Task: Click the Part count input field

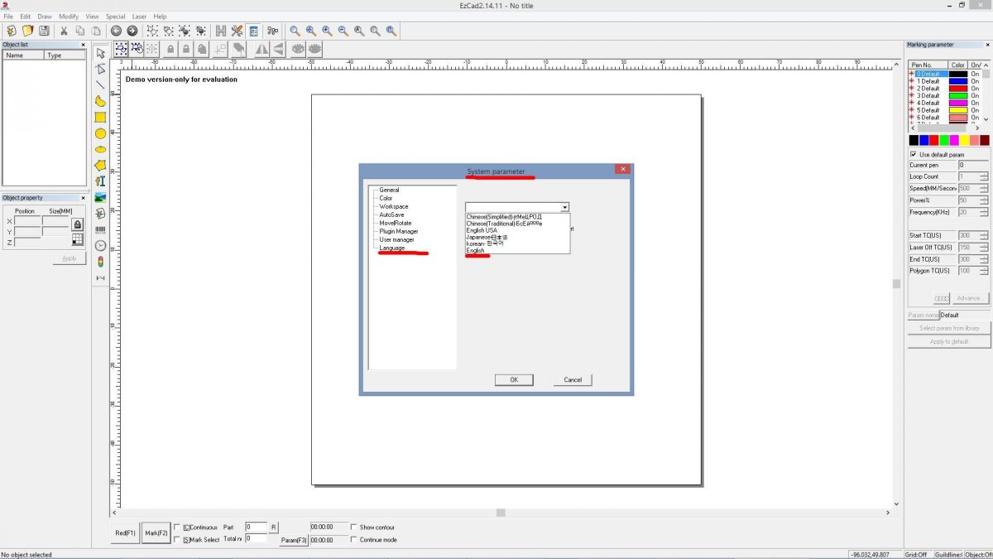Action: (256, 528)
